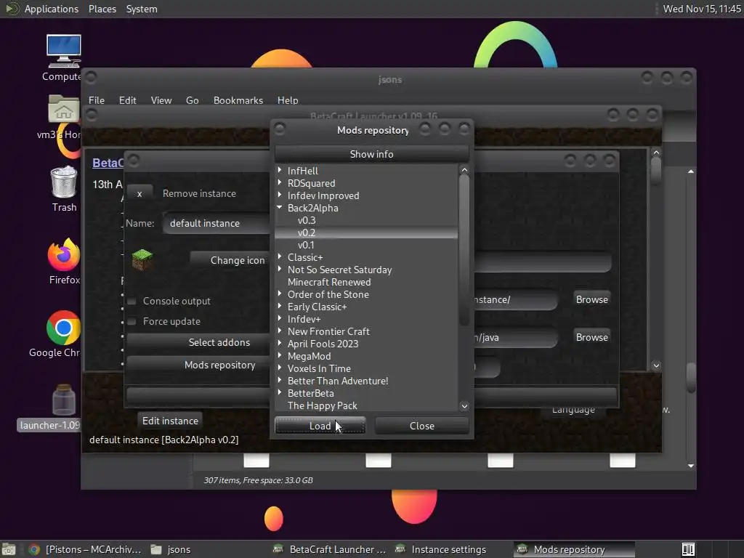
Task: Collapse the Back2Alpha mod entry
Action: (280, 207)
